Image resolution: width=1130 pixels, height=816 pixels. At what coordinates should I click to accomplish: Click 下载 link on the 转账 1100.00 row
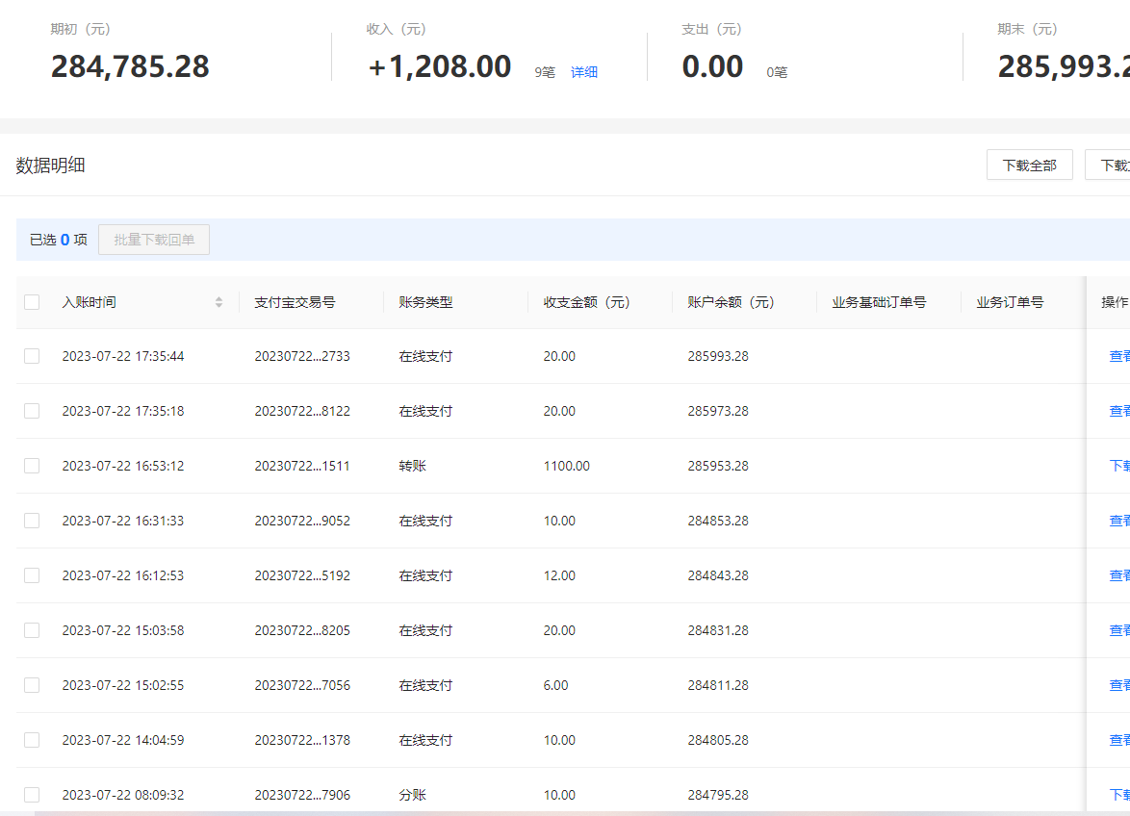click(1119, 466)
